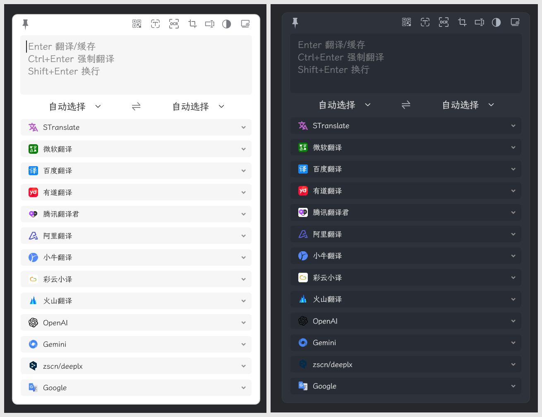
Task: Open target language 自动选择 dropdown in dark window
Action: 468,105
